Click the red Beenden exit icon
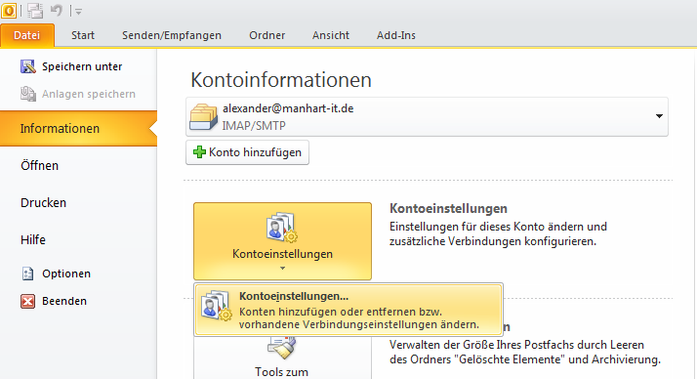Screen dimensions: 697x379 (x=27, y=301)
